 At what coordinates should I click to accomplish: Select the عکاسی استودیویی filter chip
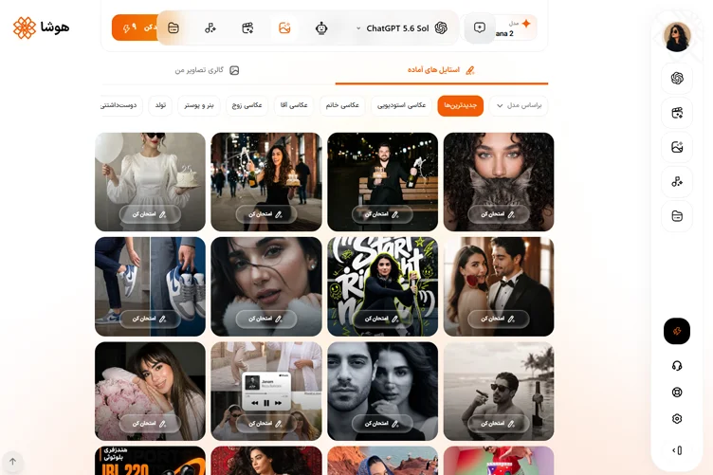tap(401, 105)
